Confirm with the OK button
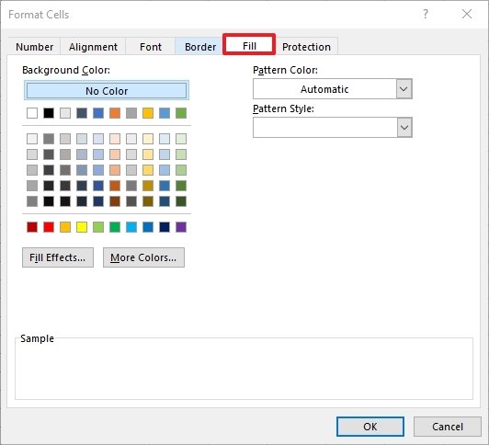Viewport: 489px width, 445px height. 370,427
